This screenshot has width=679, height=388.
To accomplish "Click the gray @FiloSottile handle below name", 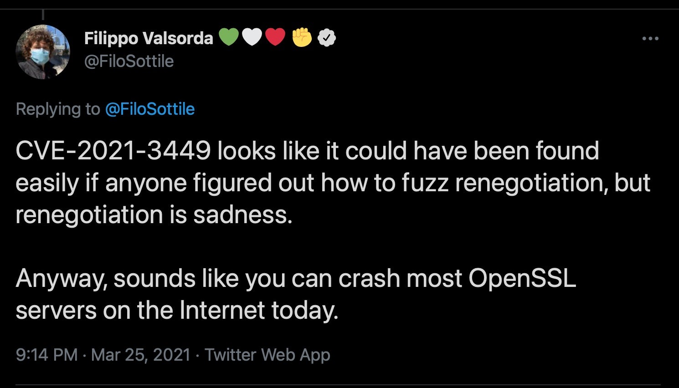I will (x=129, y=61).
